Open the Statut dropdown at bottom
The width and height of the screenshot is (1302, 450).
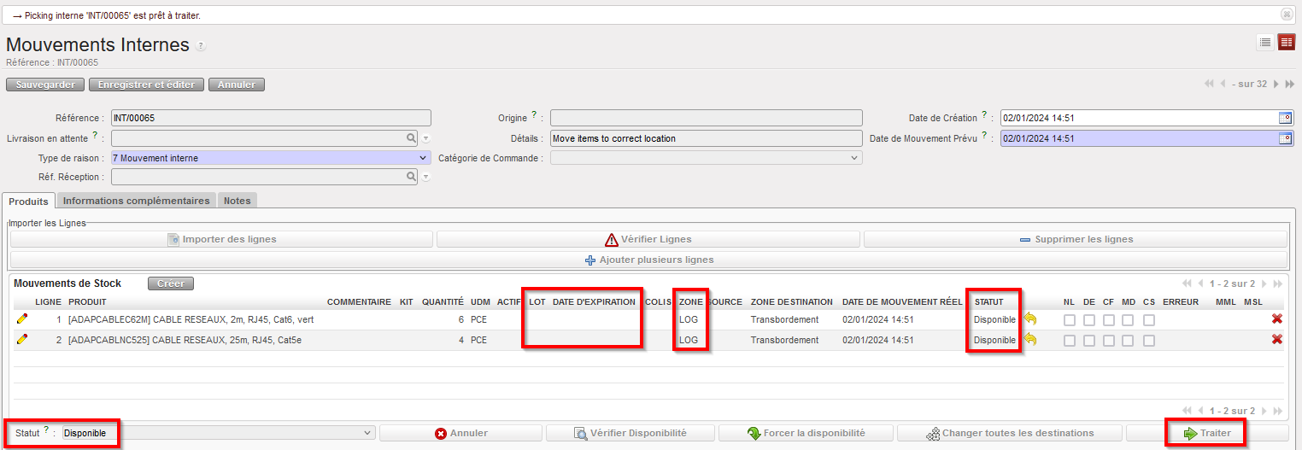pyautogui.click(x=219, y=433)
